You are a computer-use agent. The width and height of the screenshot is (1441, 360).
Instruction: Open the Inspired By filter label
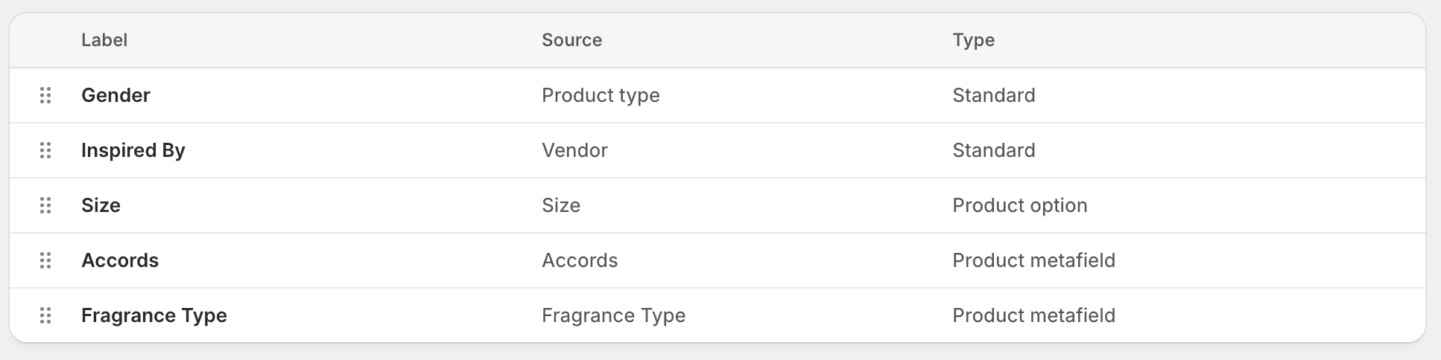click(x=133, y=150)
